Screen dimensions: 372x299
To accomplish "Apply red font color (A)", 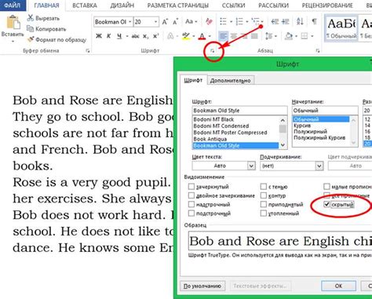I will tap(202, 36).
